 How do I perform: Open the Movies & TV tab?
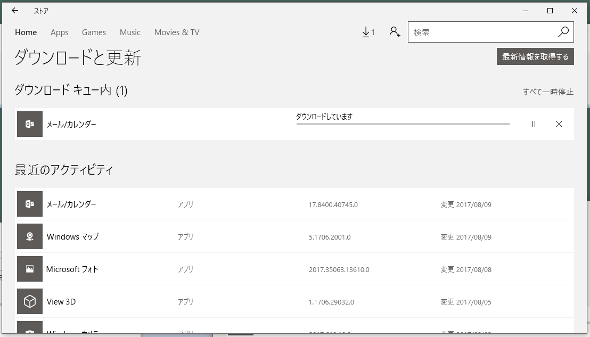177,32
